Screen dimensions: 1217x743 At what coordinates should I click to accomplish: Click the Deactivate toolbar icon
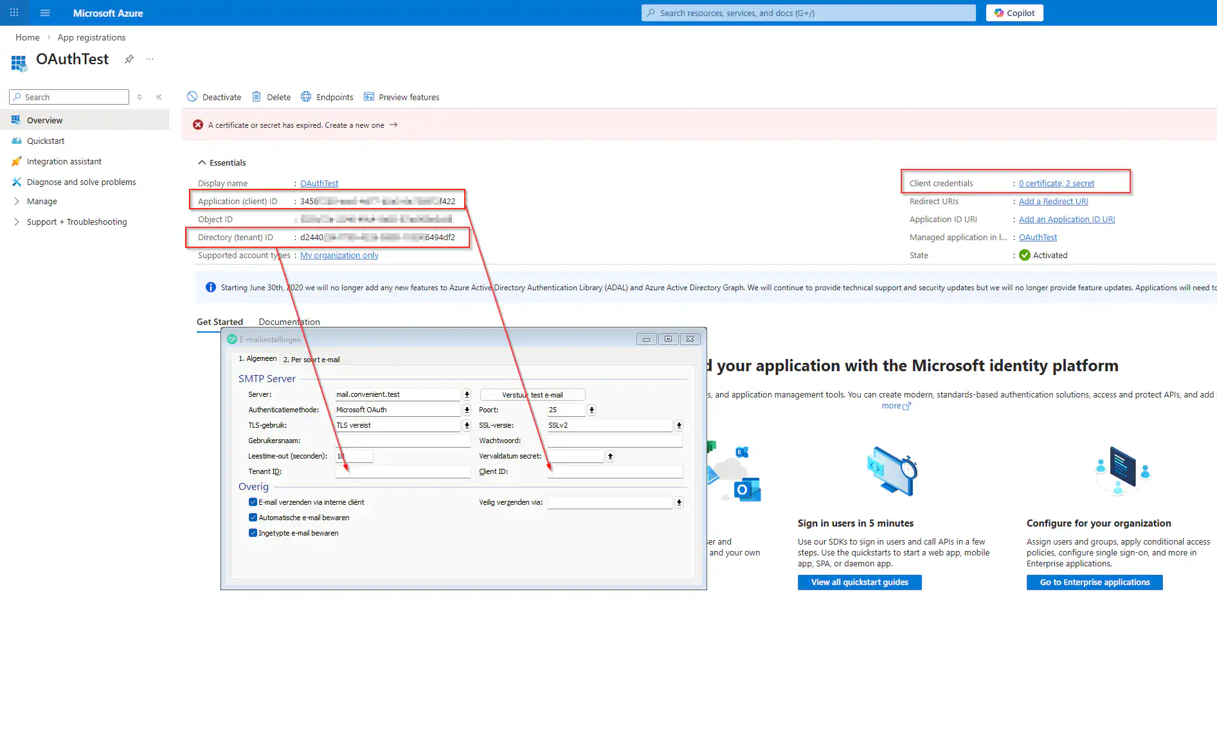pos(192,97)
